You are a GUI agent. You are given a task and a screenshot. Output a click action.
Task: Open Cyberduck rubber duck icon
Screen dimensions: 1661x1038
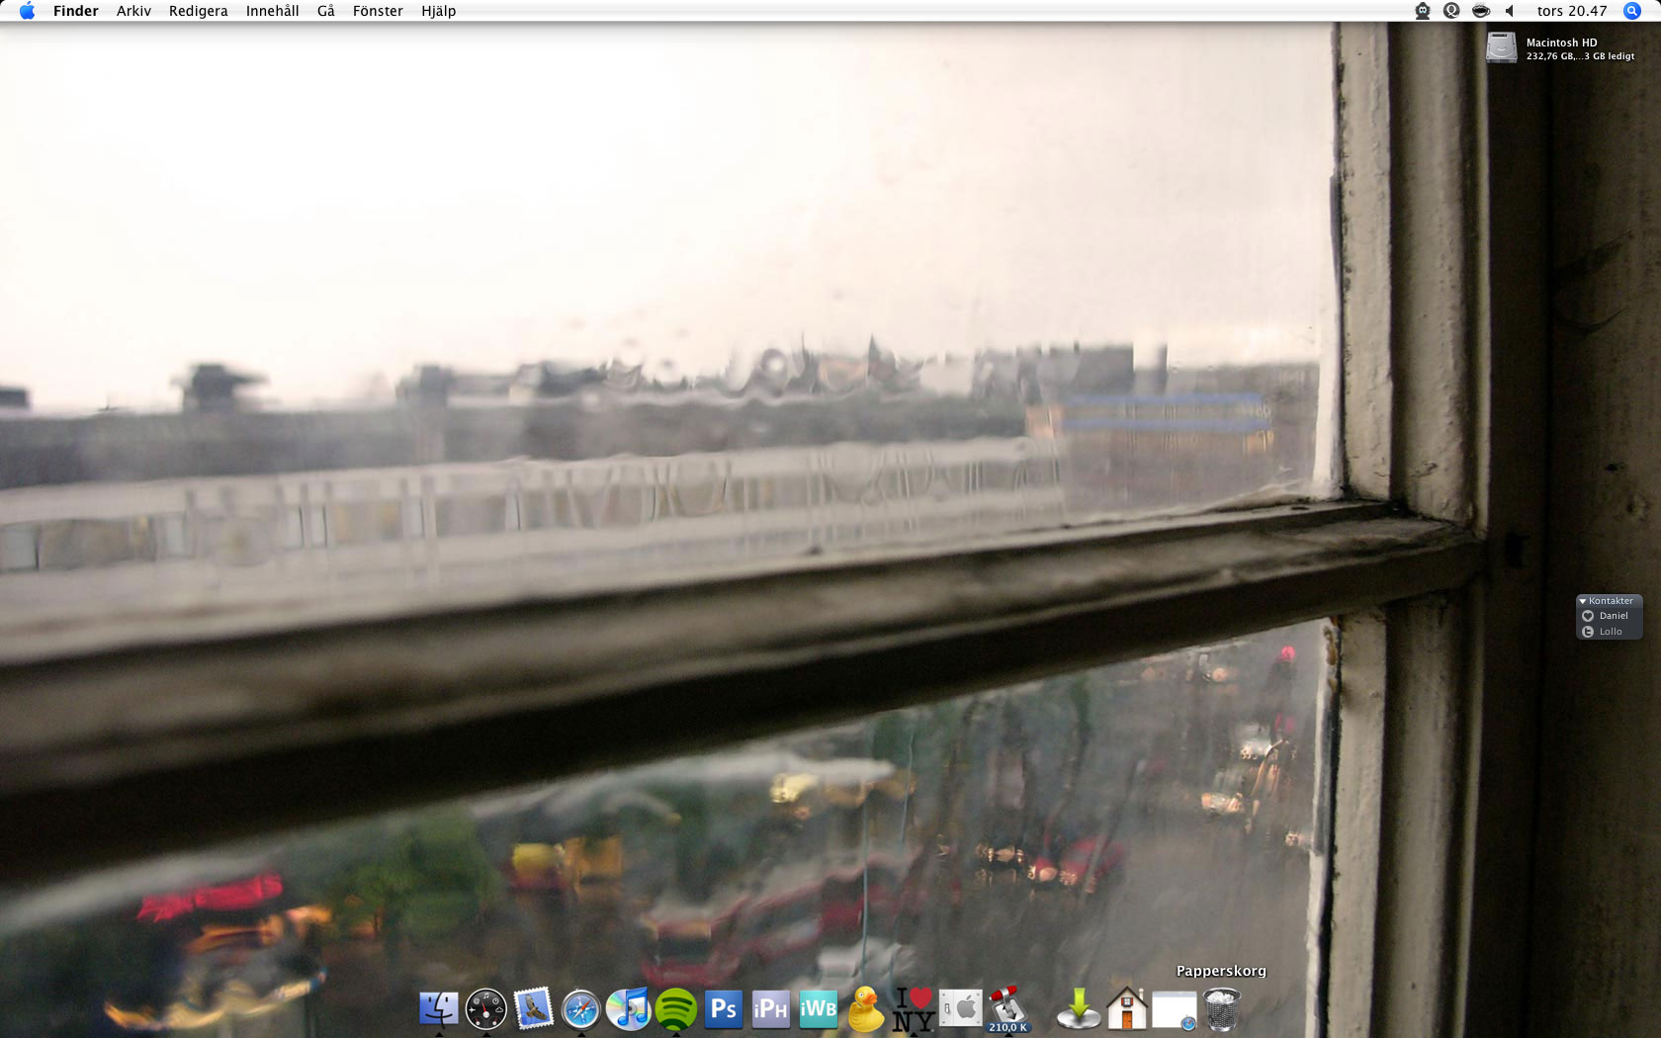(x=865, y=1009)
